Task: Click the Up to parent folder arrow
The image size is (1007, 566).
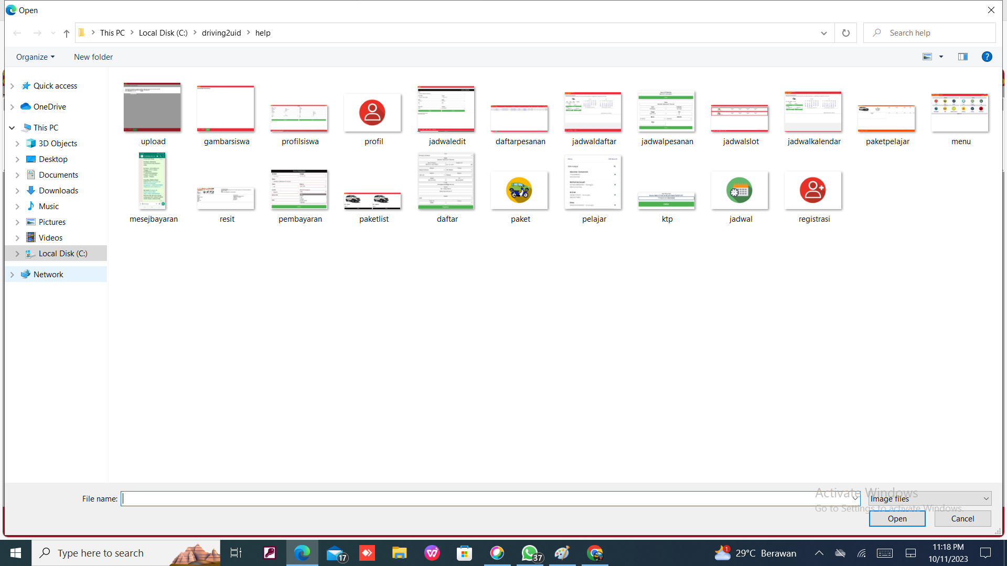Action: [x=66, y=33]
